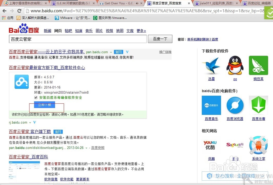Viewport: 273px width, 185px height.
Task: Open the 迅雷 Xunlei bird icon
Action: click(x=211, y=65)
